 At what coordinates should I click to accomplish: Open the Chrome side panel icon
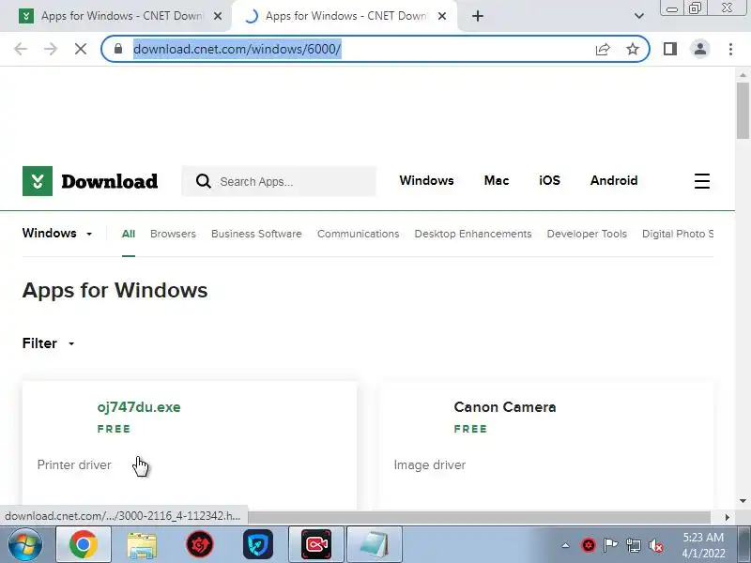coord(670,49)
